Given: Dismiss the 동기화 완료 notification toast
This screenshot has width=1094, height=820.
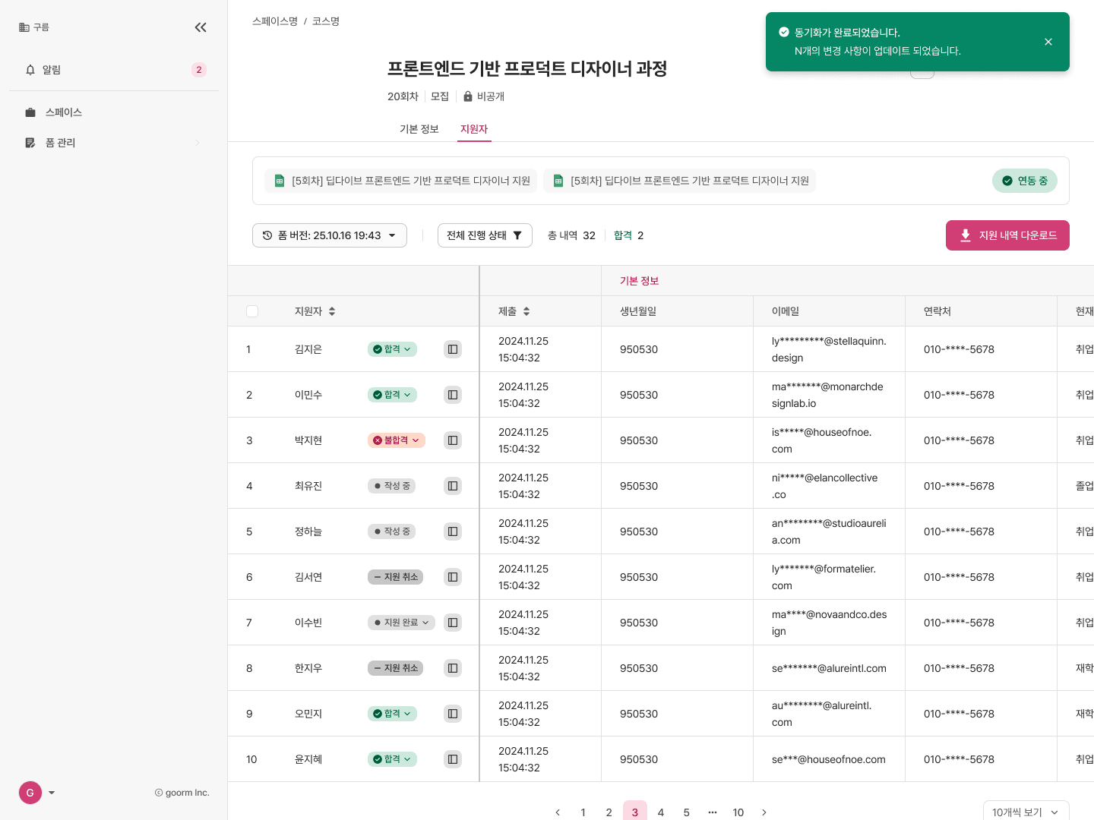Looking at the screenshot, I should point(1048,42).
